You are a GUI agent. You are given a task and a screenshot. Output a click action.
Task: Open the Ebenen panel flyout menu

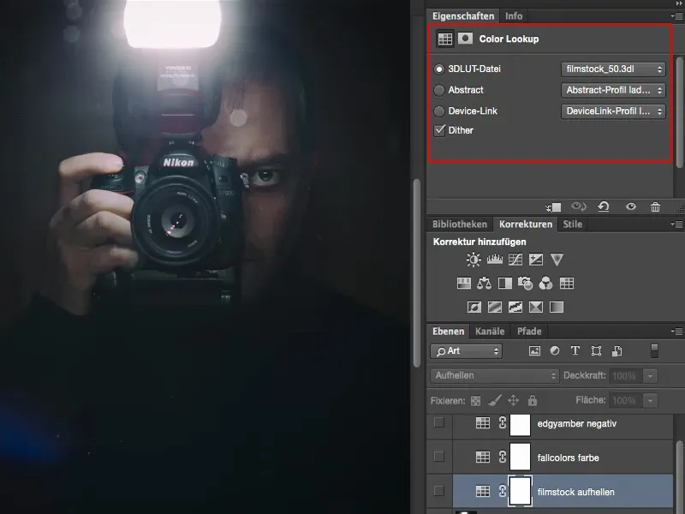(676, 332)
